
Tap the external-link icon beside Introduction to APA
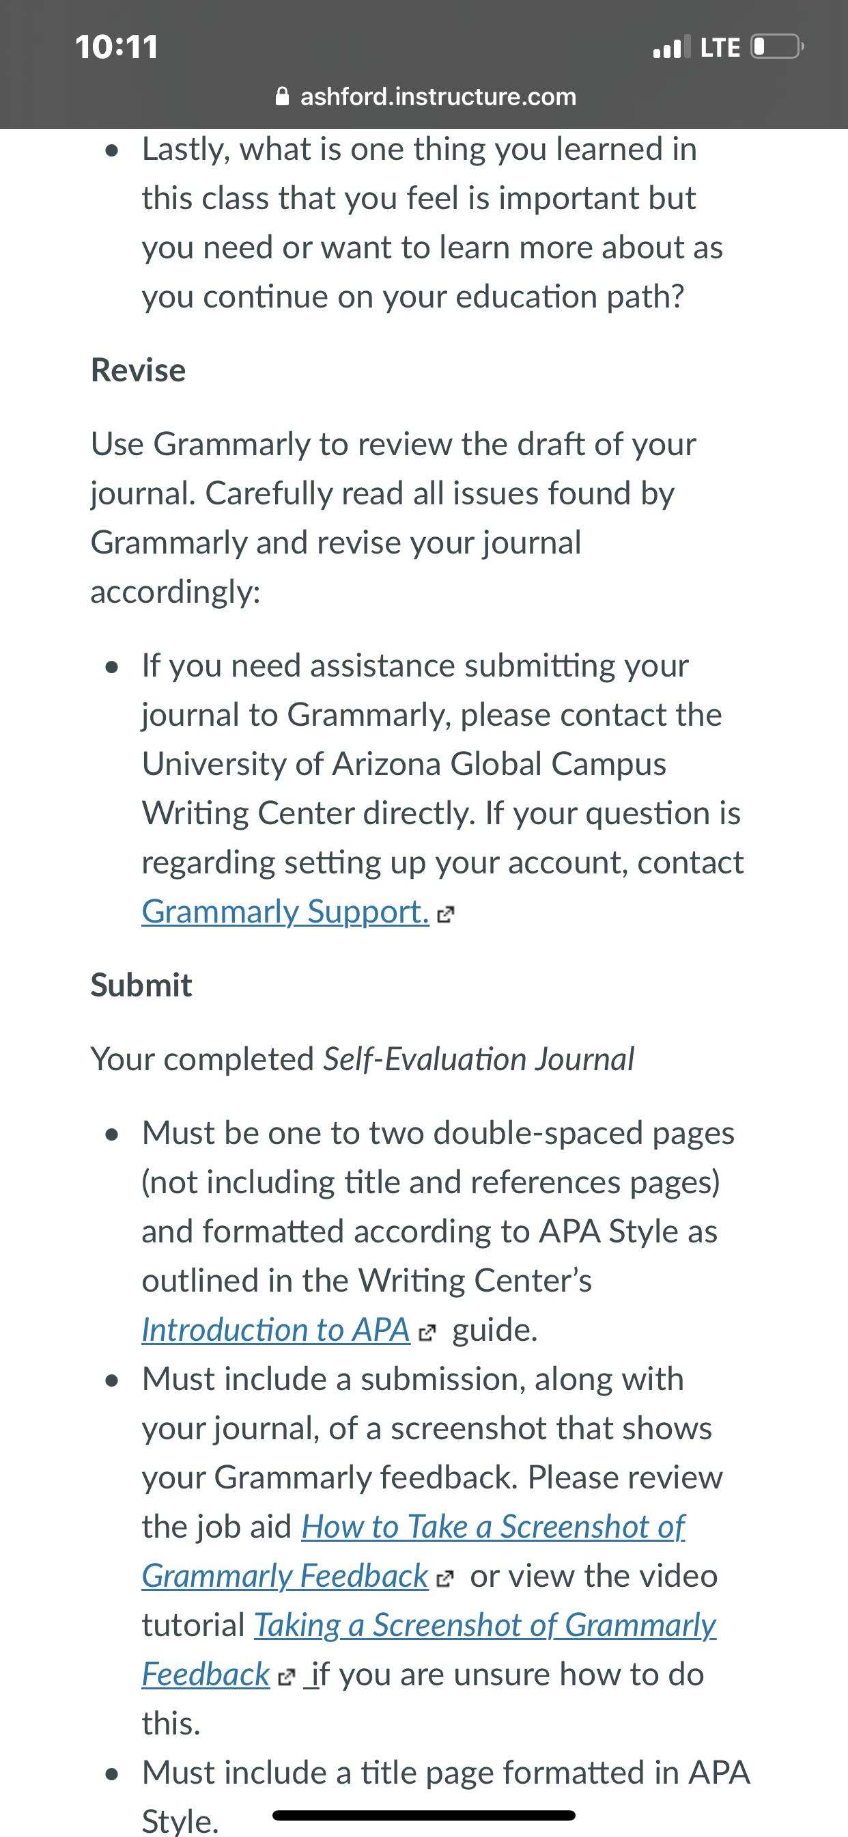(426, 1332)
